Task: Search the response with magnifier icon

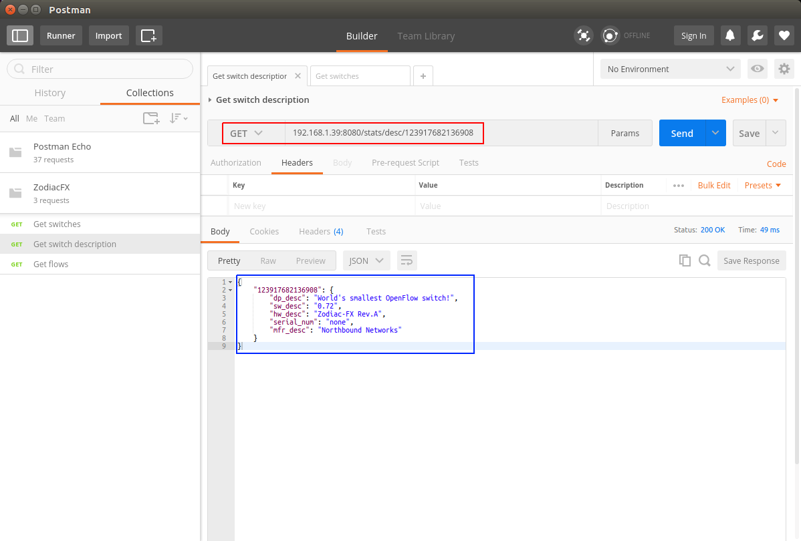Action: [704, 260]
